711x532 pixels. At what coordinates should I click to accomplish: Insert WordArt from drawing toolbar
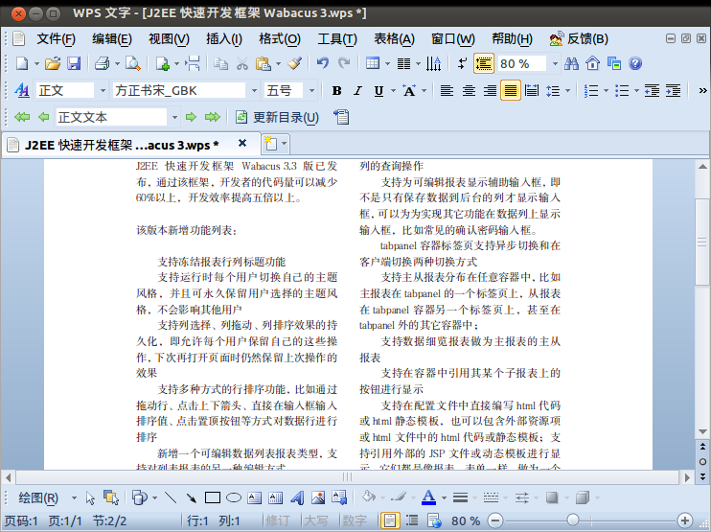pos(297,498)
